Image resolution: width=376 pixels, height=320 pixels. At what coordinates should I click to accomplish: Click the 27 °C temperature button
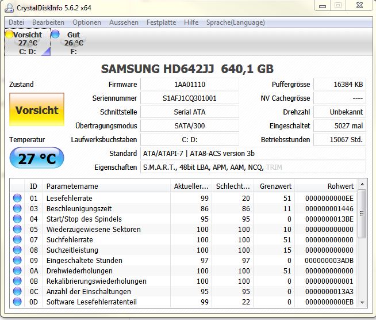point(37,158)
